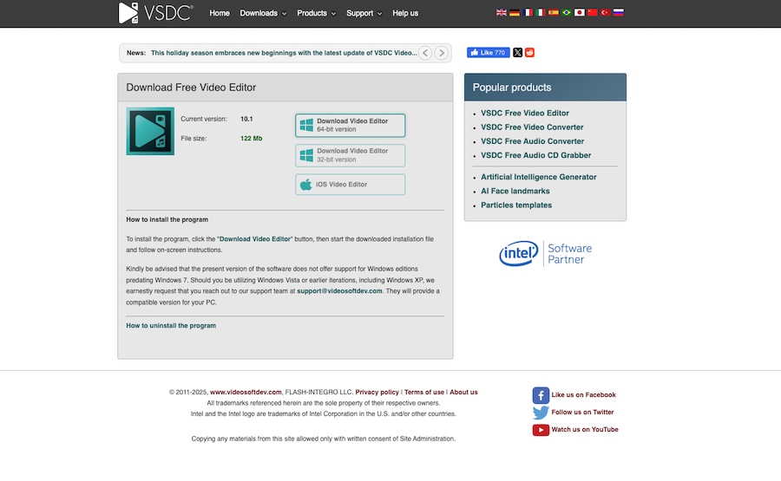Open the iOS Video Editor button
This screenshot has width=781, height=481.
[x=351, y=185]
